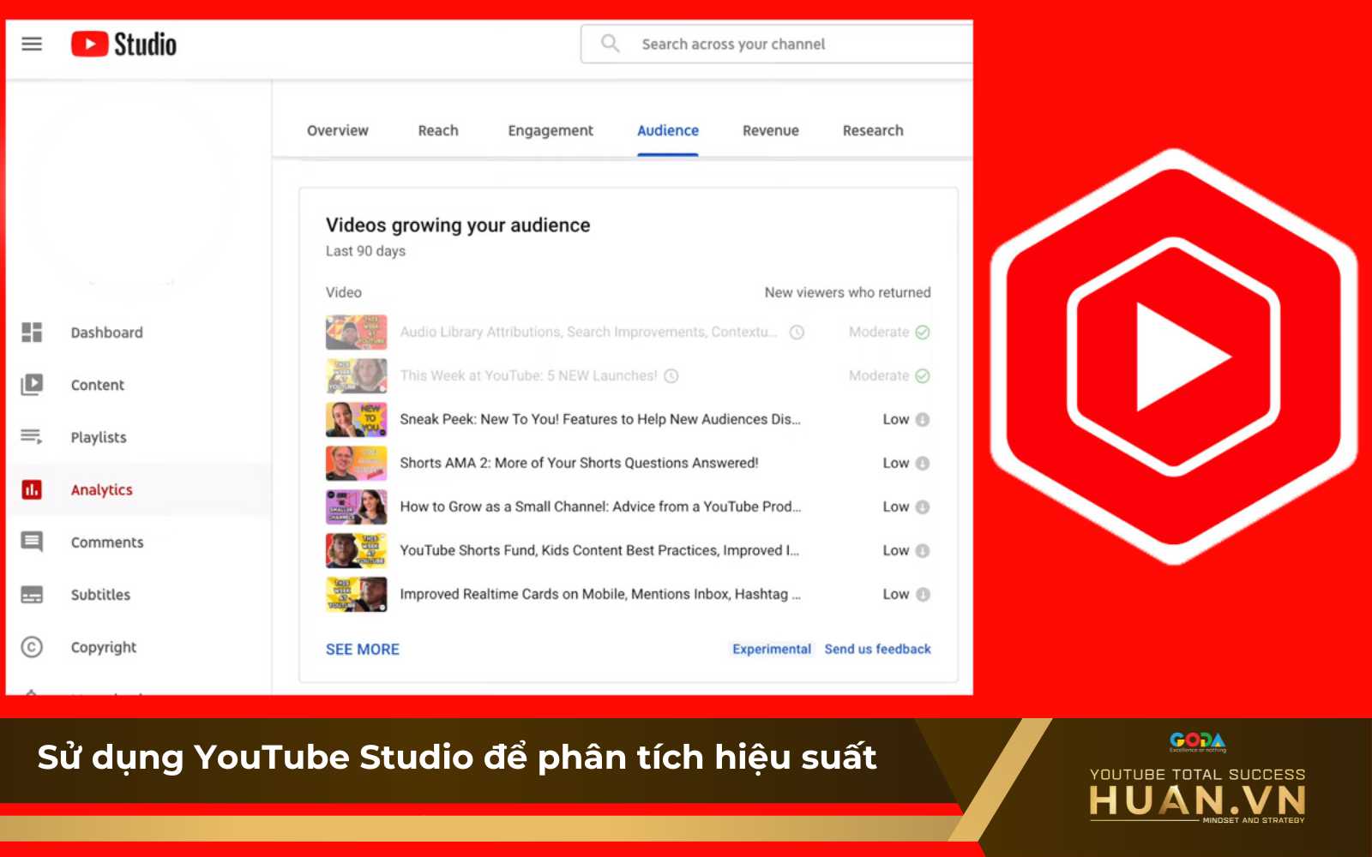
Task: Click YouTube Shorts Fund video title
Action: pos(599,550)
